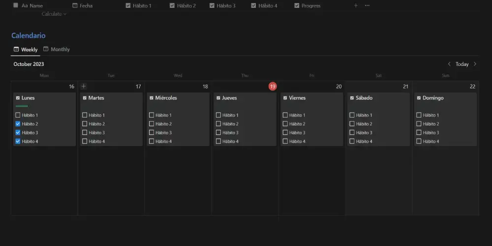Click the add entry plus icon on Tuesday

pos(84,86)
